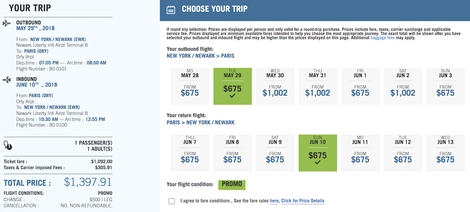Select the highlighted Tue May 29 outbound fare

[233, 86]
